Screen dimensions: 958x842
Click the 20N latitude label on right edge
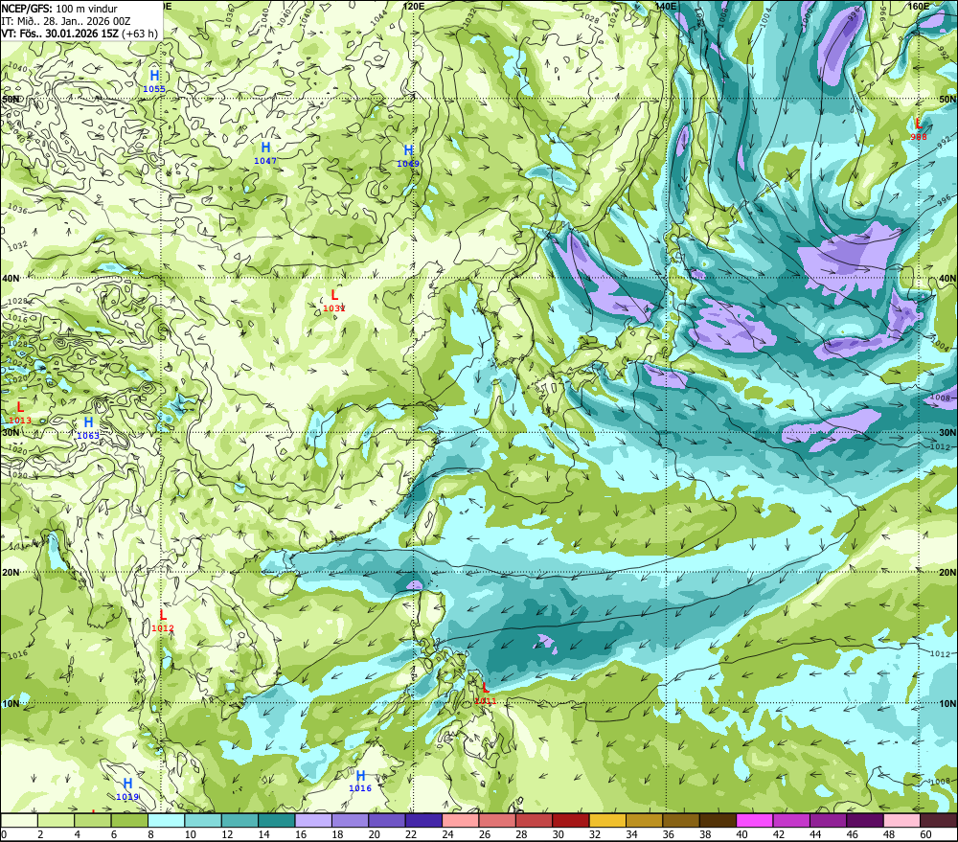(947, 573)
